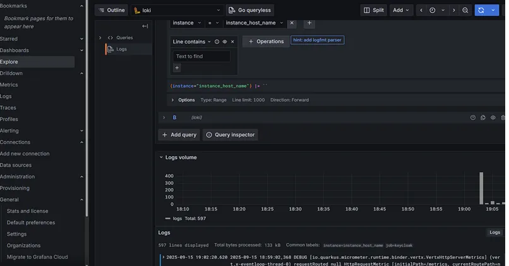
Task: Apply hint: add logfmt parser
Action: click(317, 40)
